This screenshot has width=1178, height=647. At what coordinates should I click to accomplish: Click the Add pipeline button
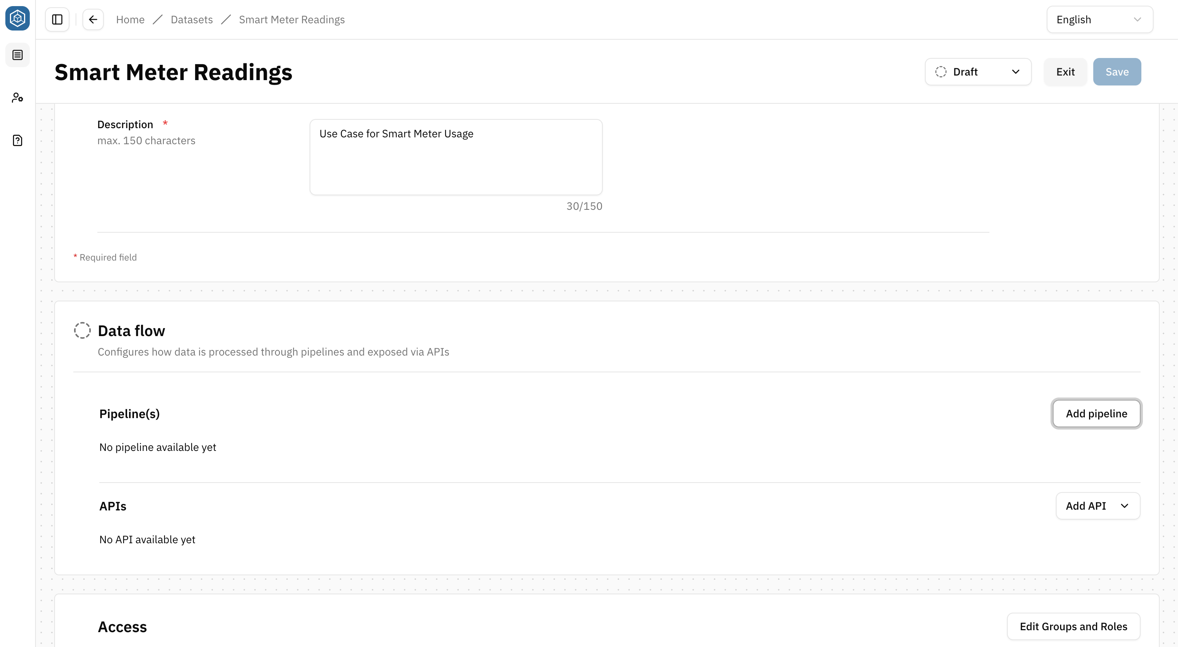pyautogui.click(x=1096, y=414)
